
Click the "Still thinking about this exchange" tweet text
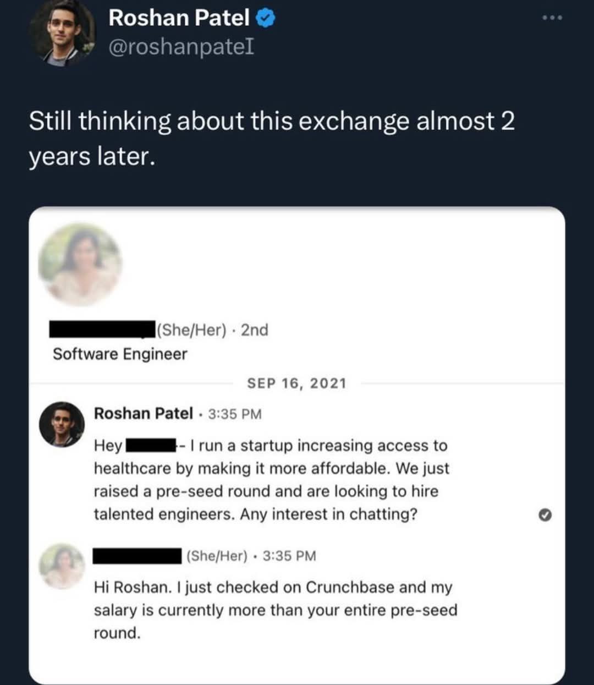pos(272,138)
